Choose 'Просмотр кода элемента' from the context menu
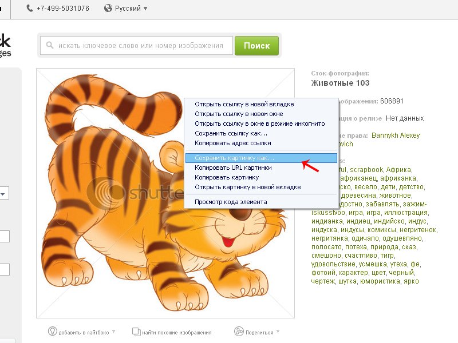This screenshot has width=458, height=343. (x=231, y=201)
